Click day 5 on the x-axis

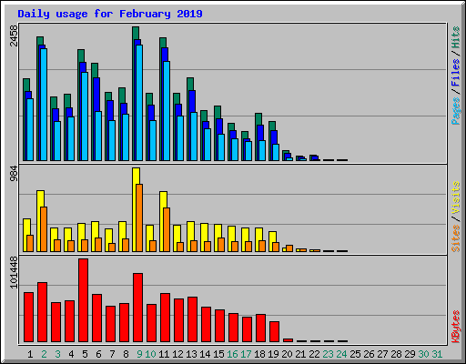click(85, 354)
